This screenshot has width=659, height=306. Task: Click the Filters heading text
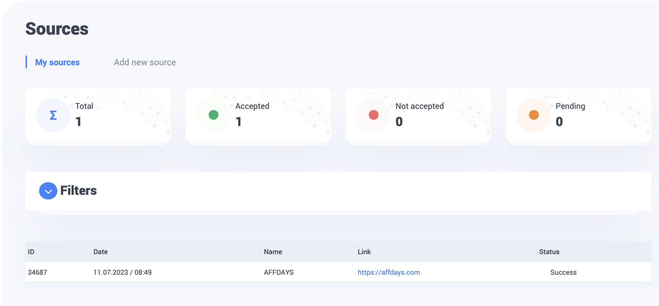[79, 190]
